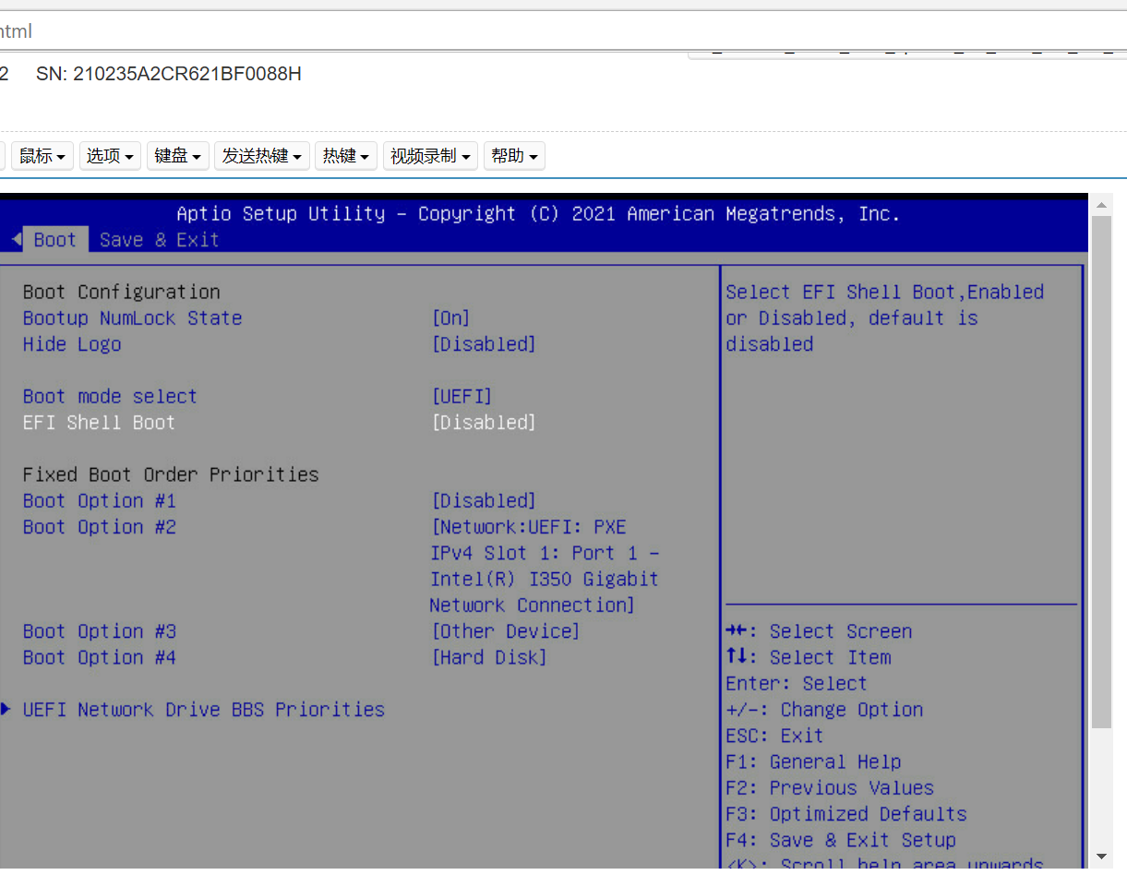1127x875 pixels.
Task: Click the F2: Previous Values hint
Action: click(x=830, y=788)
